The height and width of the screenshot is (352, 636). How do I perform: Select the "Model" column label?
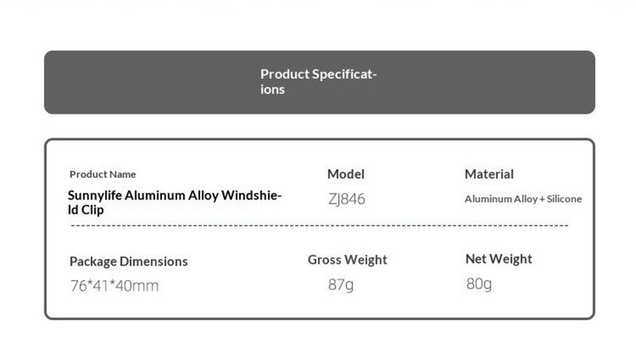point(346,174)
